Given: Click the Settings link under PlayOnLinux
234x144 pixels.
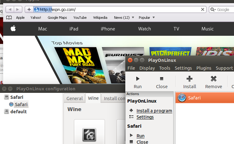Looking at the screenshot, I should tap(145, 117).
